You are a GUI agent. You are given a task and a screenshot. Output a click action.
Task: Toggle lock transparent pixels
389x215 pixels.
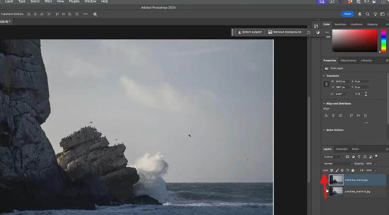(x=332, y=170)
